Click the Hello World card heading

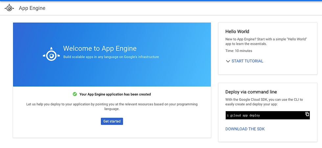click(237, 32)
